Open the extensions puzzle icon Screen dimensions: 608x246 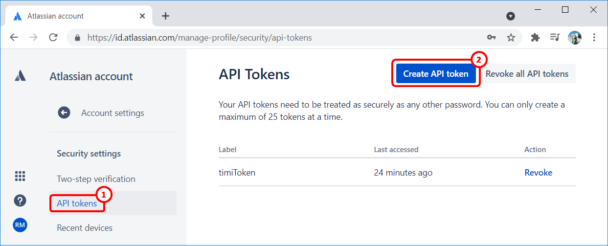coord(536,37)
